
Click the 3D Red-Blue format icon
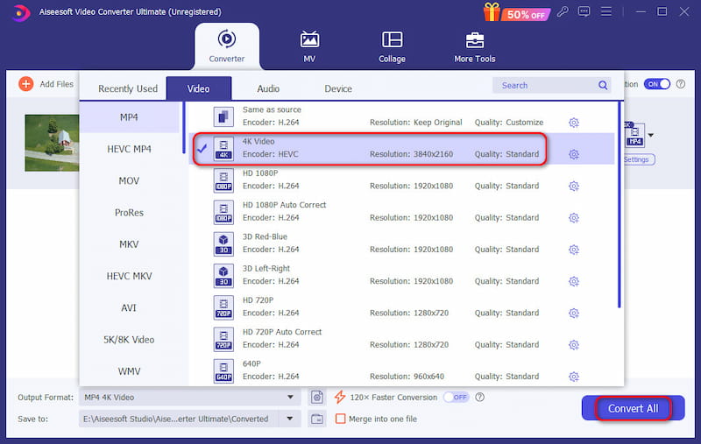click(x=223, y=243)
